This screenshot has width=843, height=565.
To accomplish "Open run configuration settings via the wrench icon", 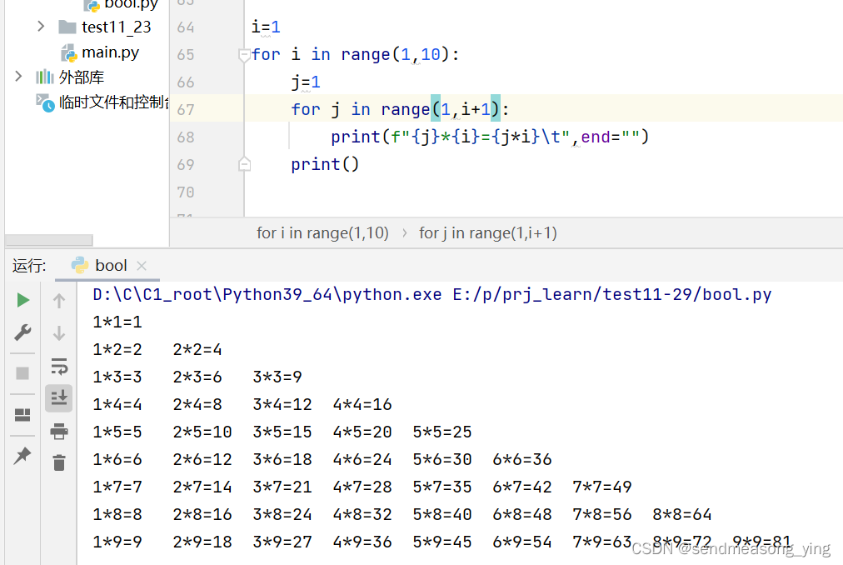I will point(22,332).
